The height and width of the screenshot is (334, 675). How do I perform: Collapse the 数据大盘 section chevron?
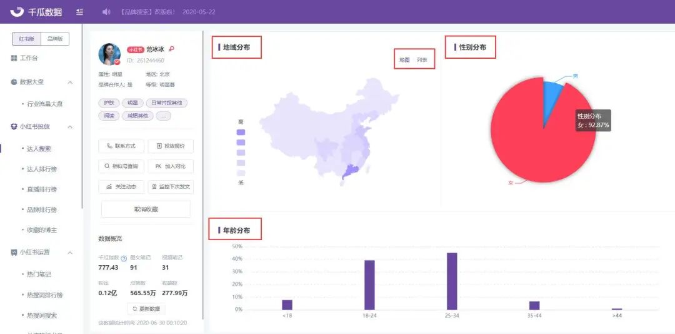tap(70, 82)
